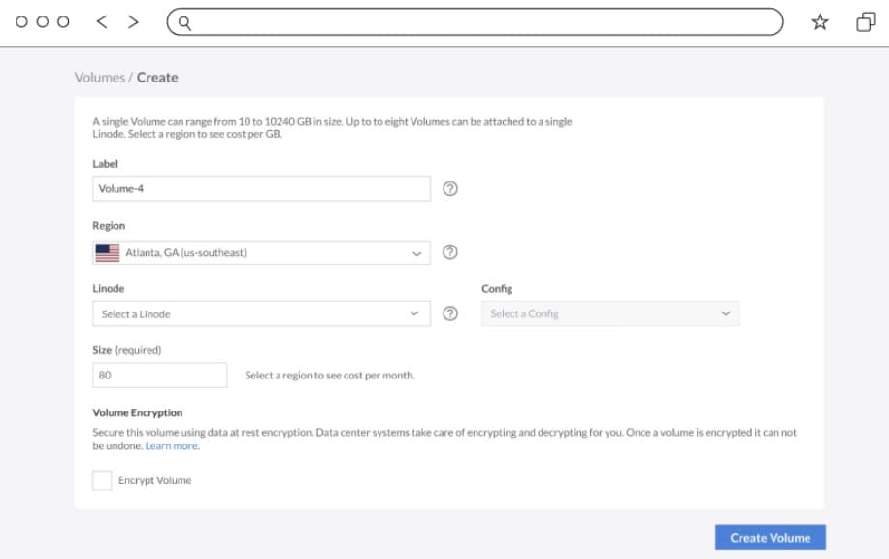Edit the Size field showing 80
The width and height of the screenshot is (889, 559).
pos(159,374)
